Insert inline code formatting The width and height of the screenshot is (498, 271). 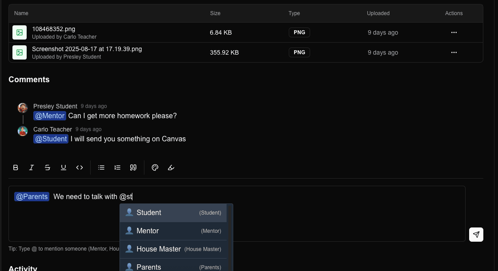pos(80,167)
